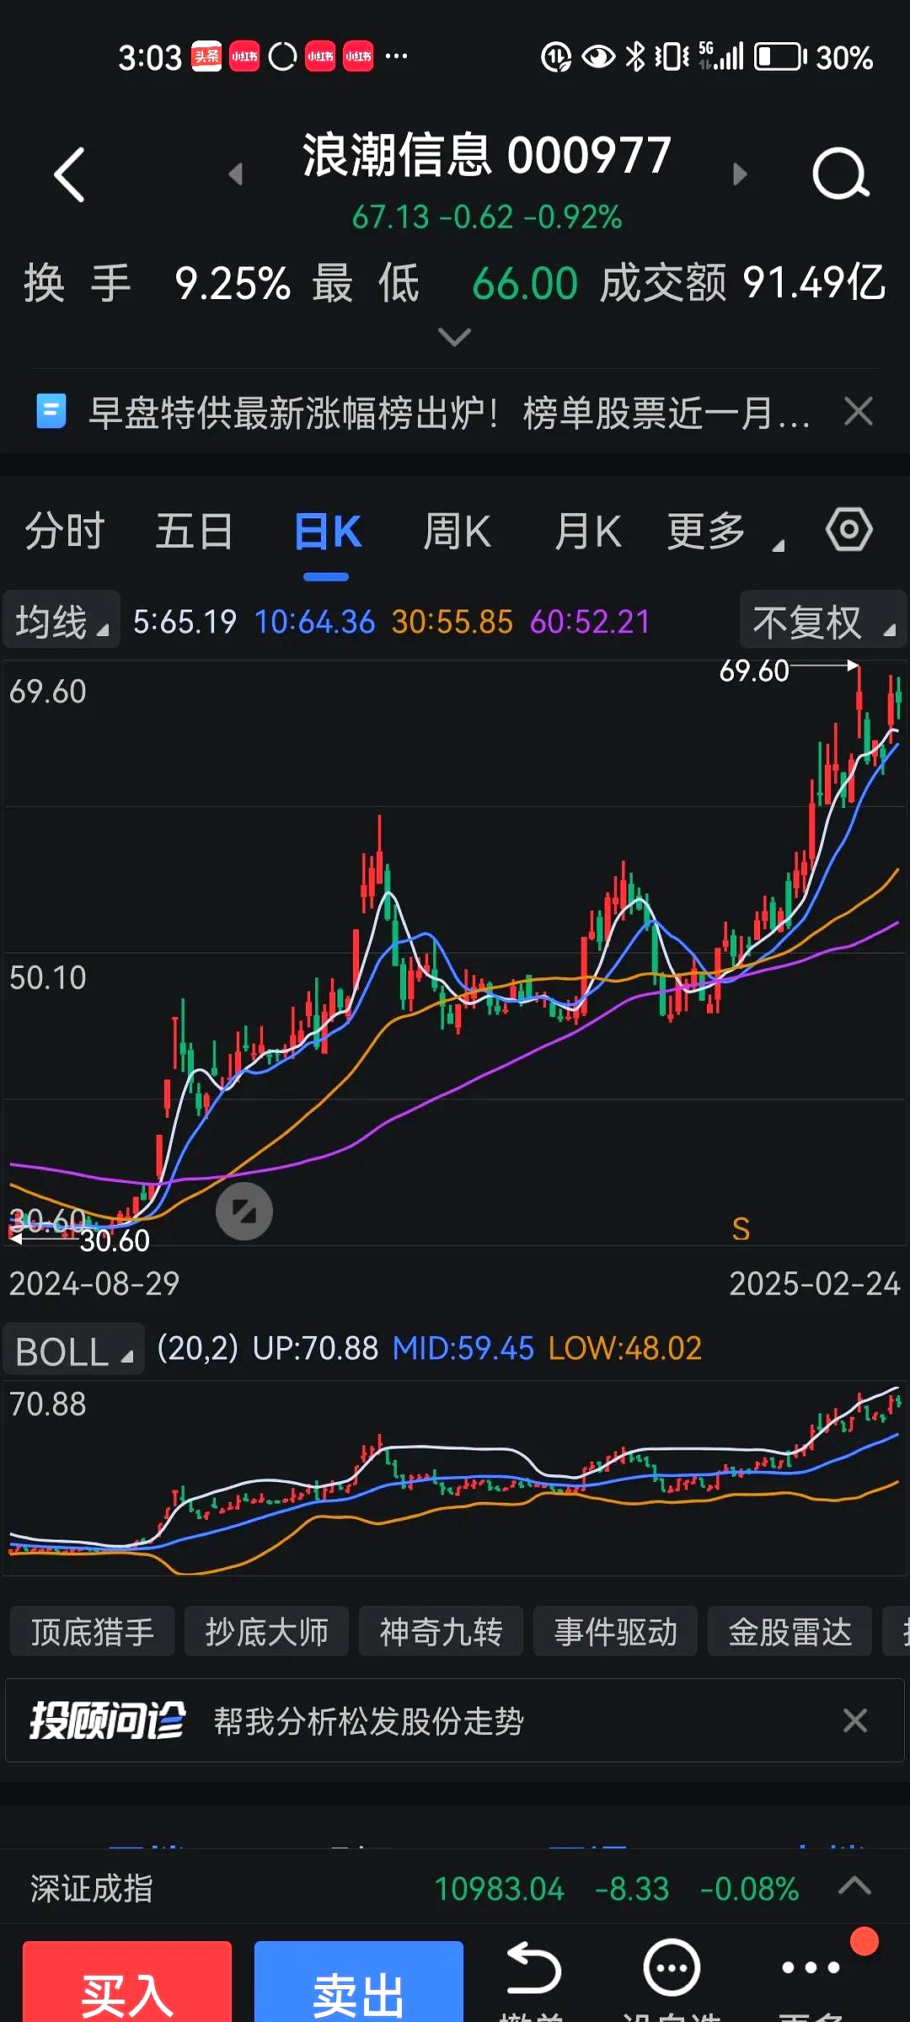Image resolution: width=910 pixels, height=2022 pixels.
Task: Tap the blue news document icon
Action: [x=51, y=412]
